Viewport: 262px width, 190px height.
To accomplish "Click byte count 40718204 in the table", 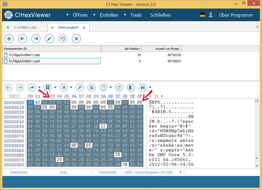I will [174, 61].
